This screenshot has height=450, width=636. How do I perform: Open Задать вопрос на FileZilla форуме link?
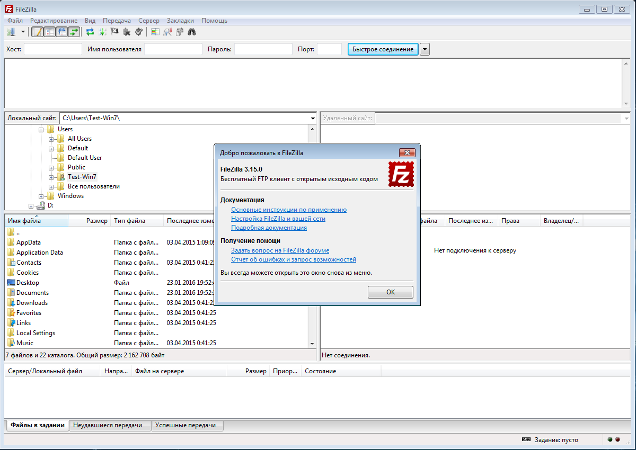(280, 250)
